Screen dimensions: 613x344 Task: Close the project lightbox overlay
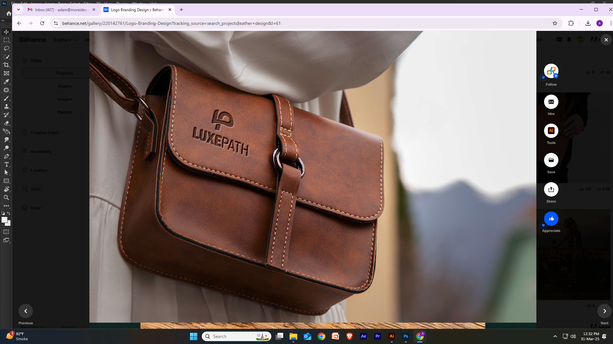(x=606, y=40)
